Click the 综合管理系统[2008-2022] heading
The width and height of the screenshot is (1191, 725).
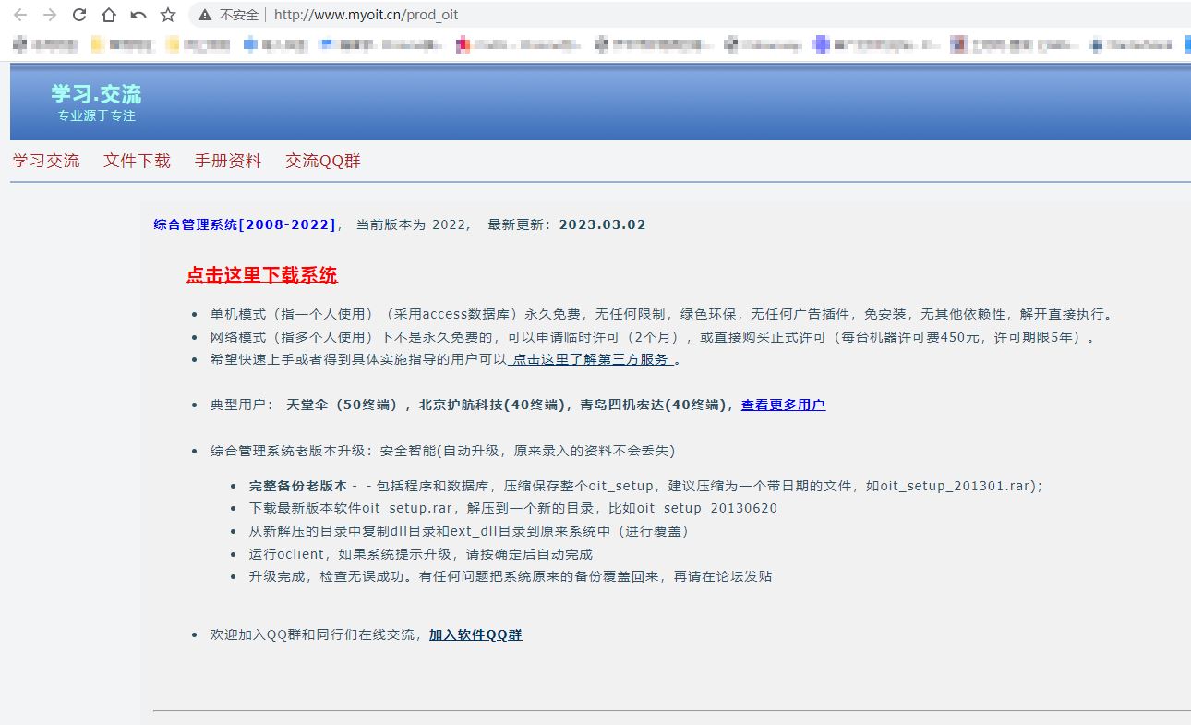[x=245, y=224]
